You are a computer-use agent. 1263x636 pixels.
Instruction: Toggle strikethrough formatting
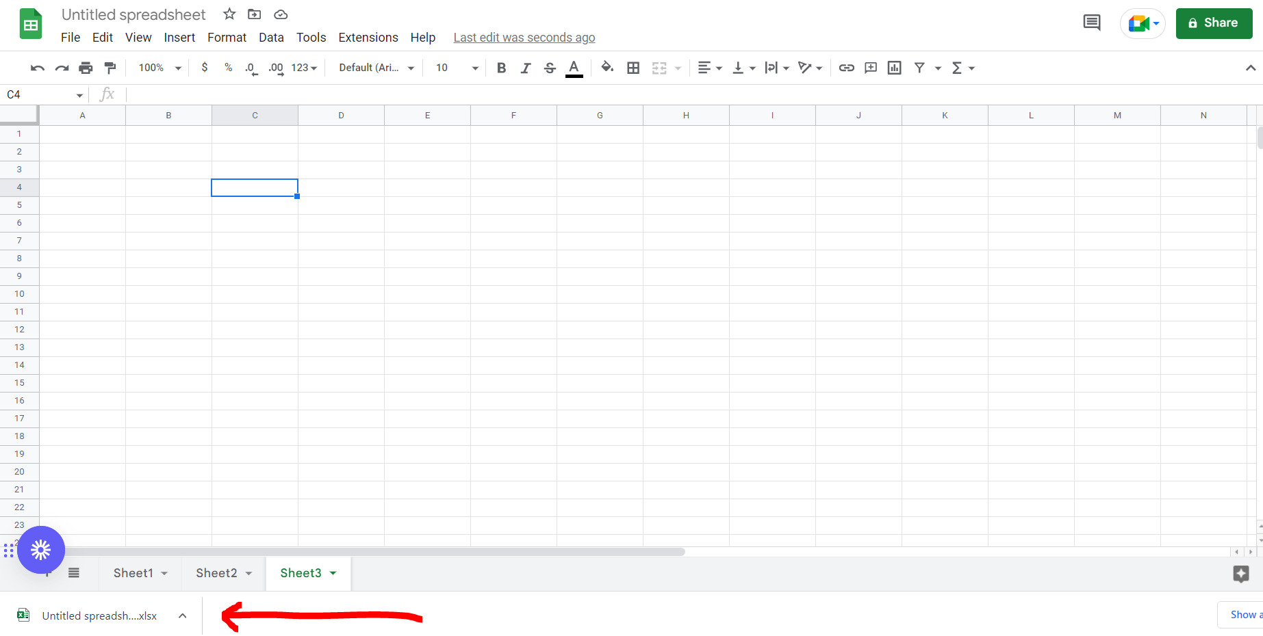(550, 68)
